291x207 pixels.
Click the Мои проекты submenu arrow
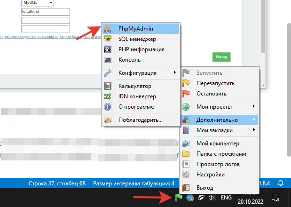254,106
